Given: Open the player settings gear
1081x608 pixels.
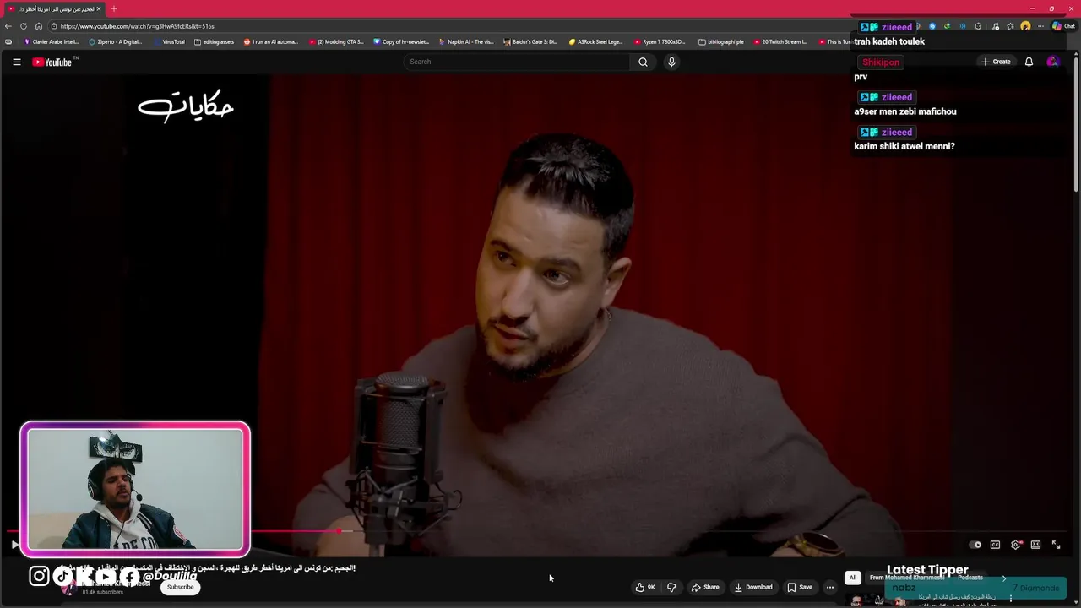Looking at the screenshot, I should 1016,545.
